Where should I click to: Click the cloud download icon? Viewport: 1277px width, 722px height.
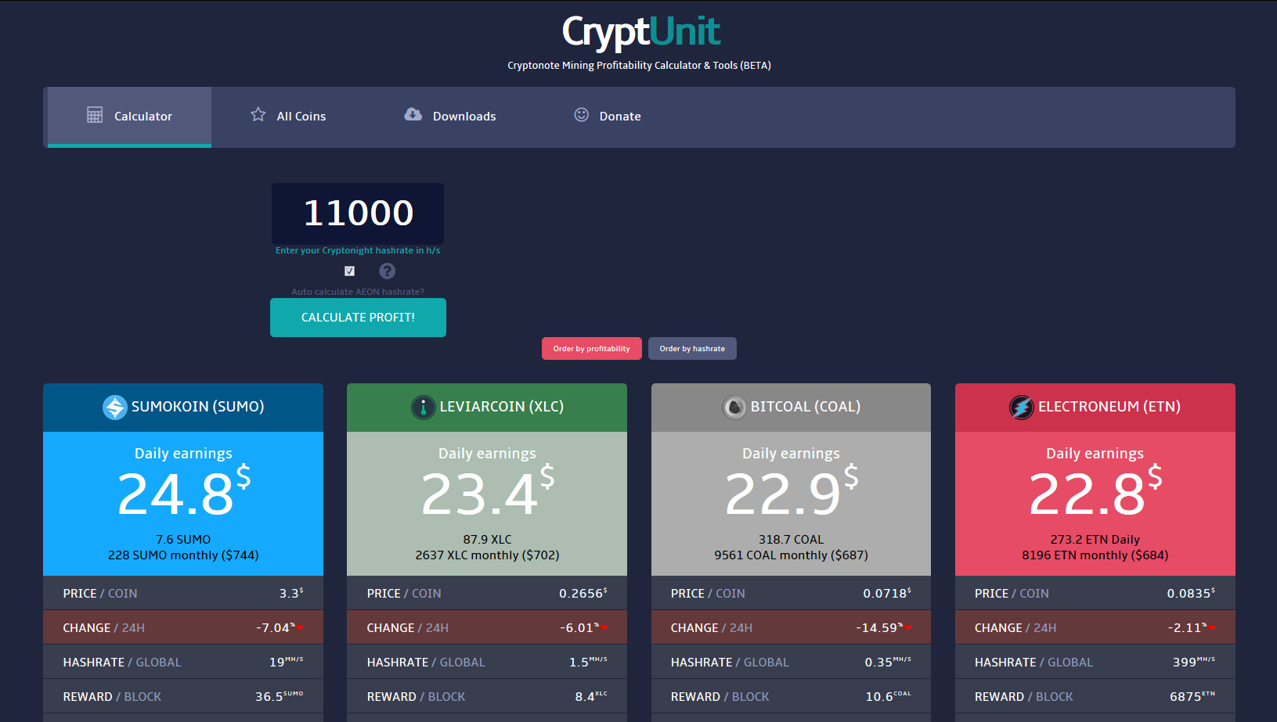tap(413, 115)
